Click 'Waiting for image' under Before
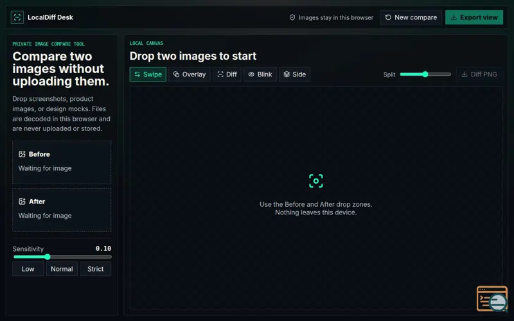The width and height of the screenshot is (514, 321). point(45,168)
